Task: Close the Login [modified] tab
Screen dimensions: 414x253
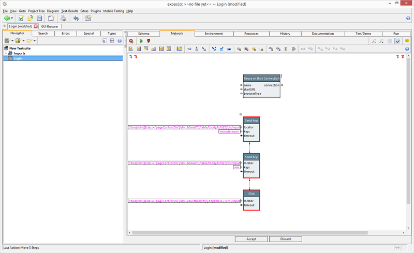Action: click(36, 26)
